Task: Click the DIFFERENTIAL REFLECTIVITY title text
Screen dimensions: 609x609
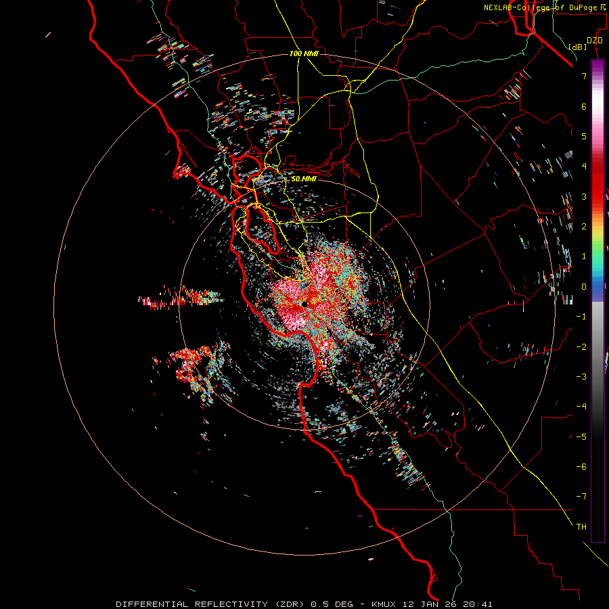Action: tap(192, 604)
